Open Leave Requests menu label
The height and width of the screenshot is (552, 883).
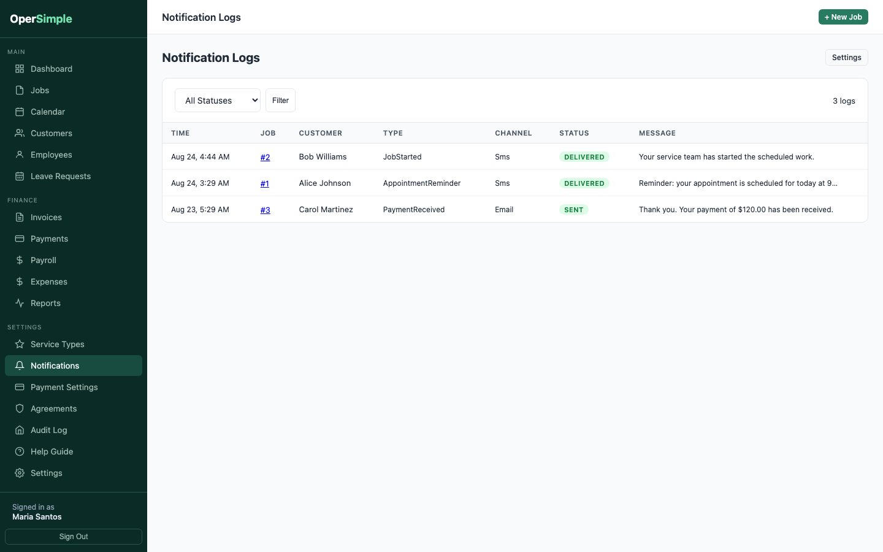pos(61,176)
